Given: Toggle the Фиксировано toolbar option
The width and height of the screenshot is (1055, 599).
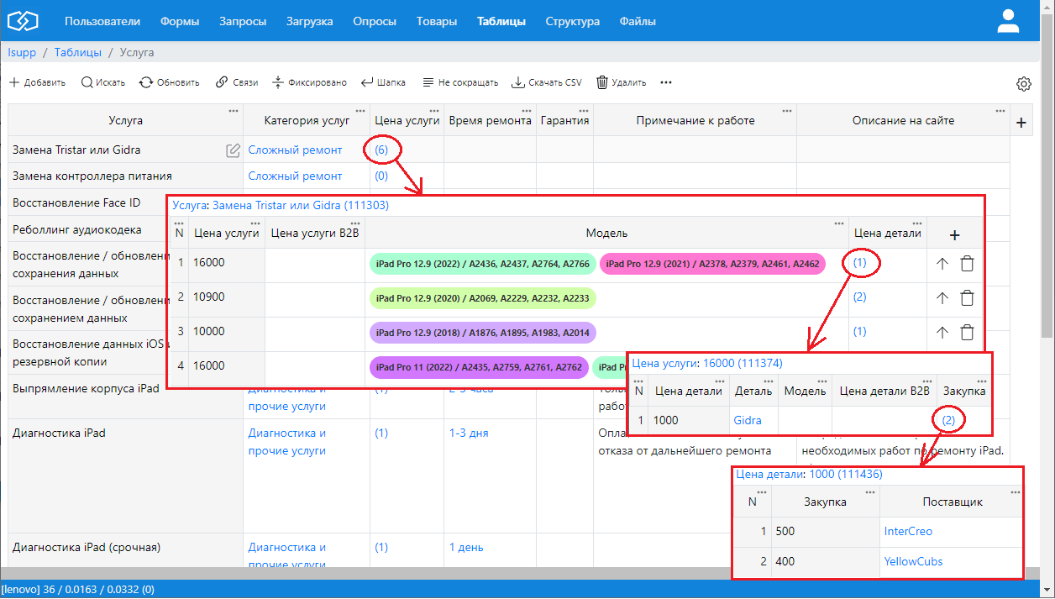Looking at the screenshot, I should coord(309,82).
